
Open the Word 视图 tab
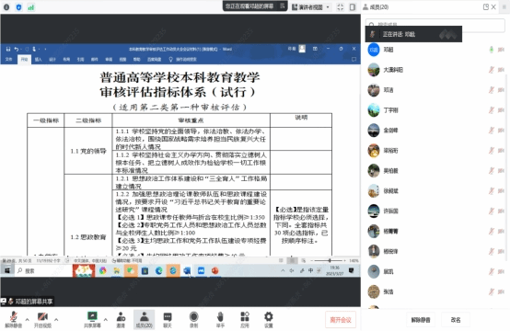click(122, 60)
